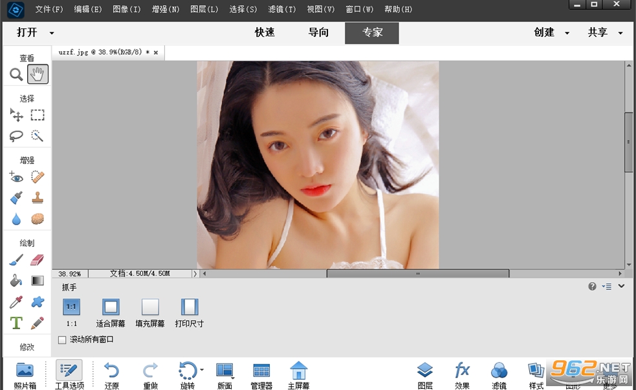Rotate the photo with 旋转 button
Screen dimensions: 636x390
pyautogui.click(x=187, y=375)
